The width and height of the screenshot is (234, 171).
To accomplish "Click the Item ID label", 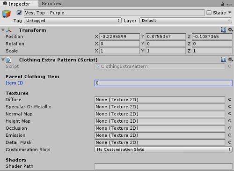I will 15,83.
